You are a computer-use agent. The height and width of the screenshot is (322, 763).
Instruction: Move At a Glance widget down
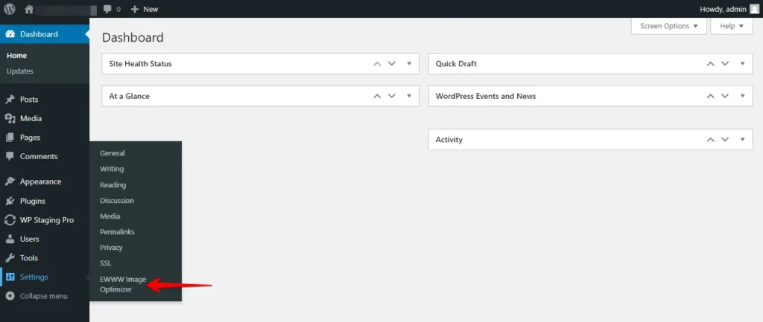coord(392,96)
